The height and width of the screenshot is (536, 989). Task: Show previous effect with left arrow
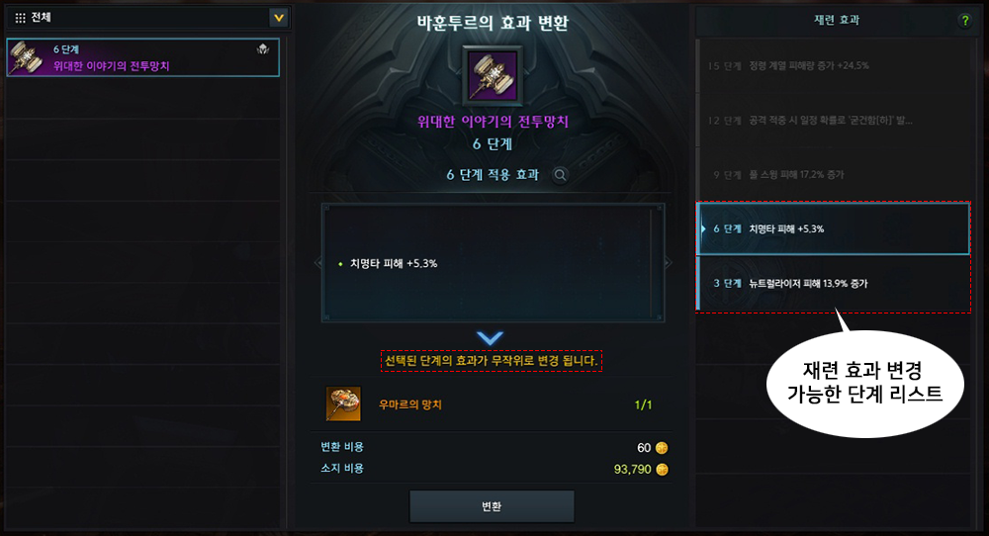click(x=317, y=263)
